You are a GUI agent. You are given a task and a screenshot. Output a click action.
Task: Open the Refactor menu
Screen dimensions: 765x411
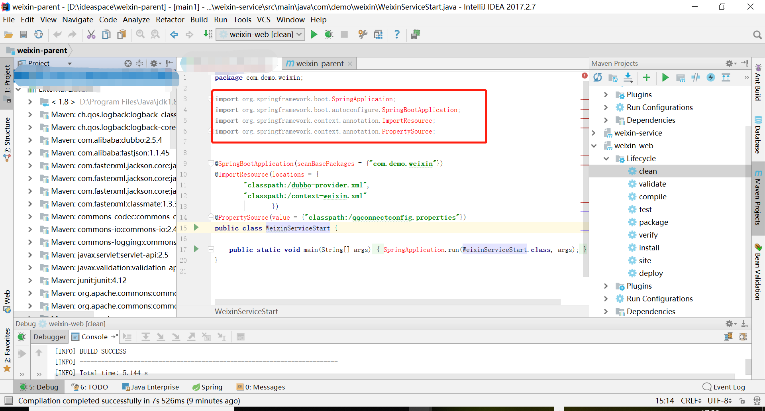click(170, 20)
